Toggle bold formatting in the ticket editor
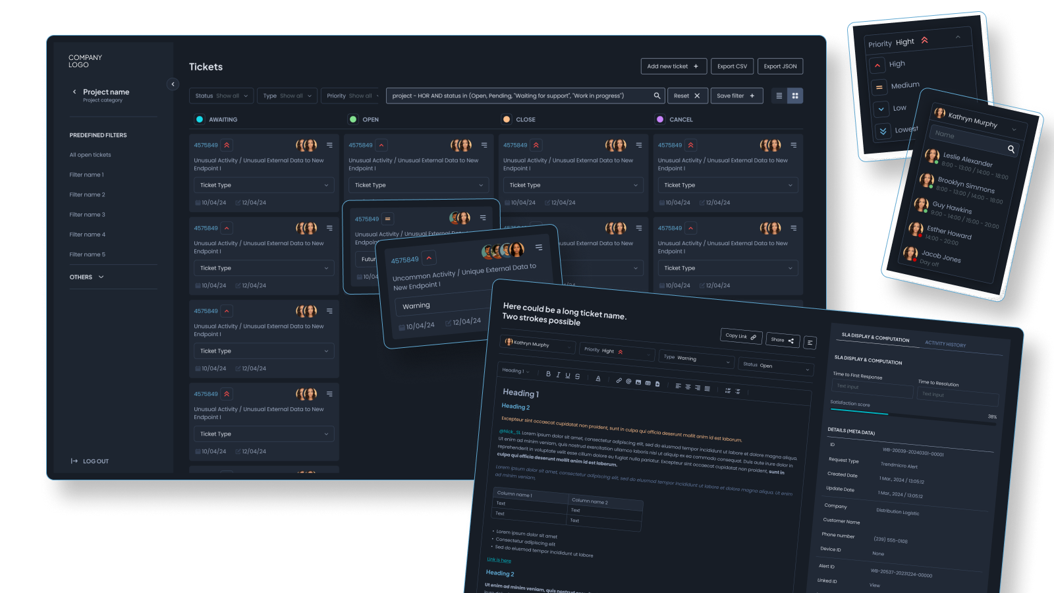Viewport: 1054px width, 593px height. coord(548,374)
